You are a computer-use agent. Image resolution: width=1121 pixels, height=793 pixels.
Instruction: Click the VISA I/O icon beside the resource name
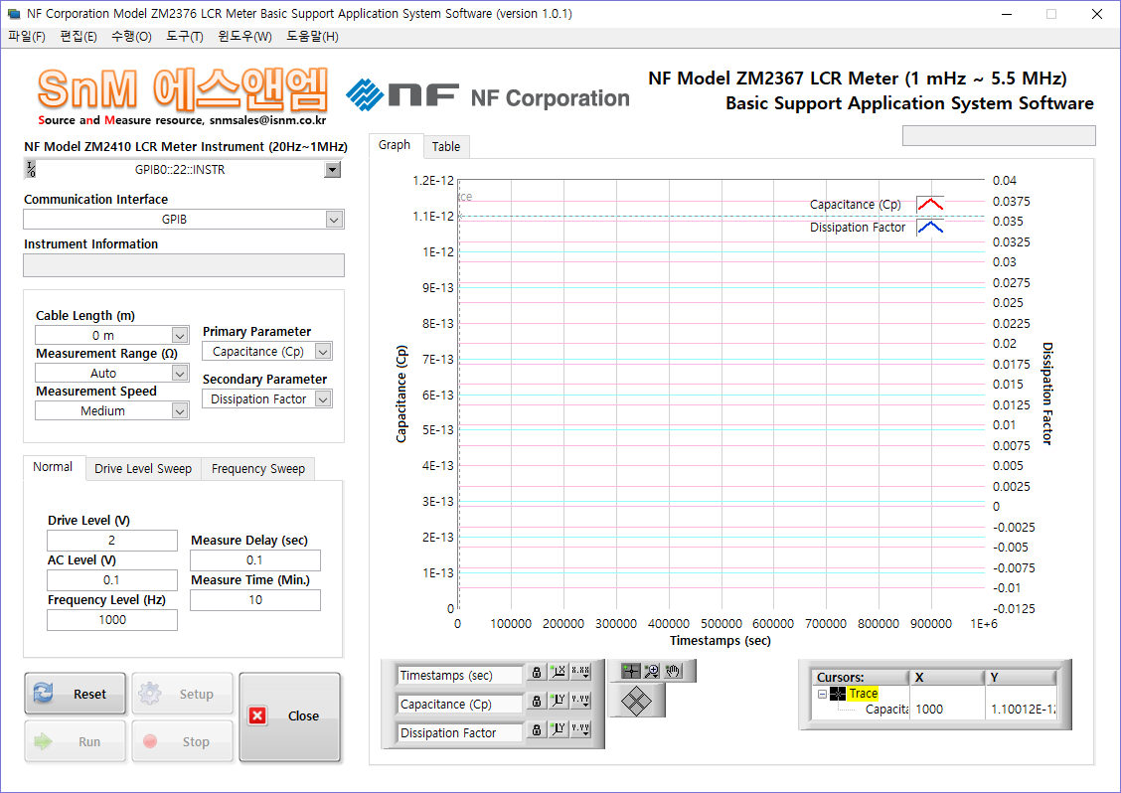pyautogui.click(x=31, y=170)
